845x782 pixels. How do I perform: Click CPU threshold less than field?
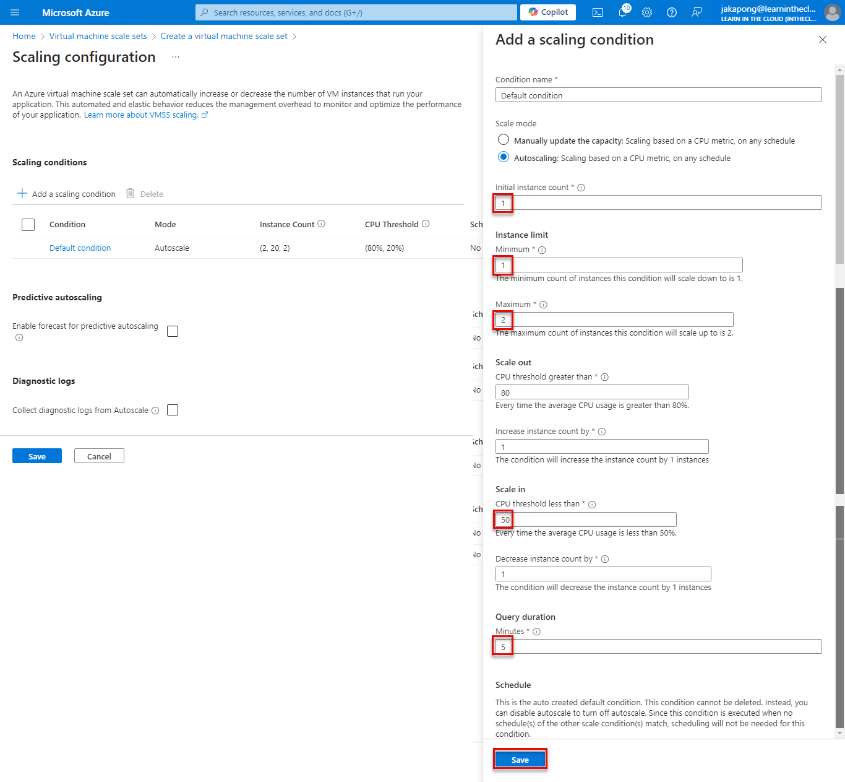coord(586,519)
